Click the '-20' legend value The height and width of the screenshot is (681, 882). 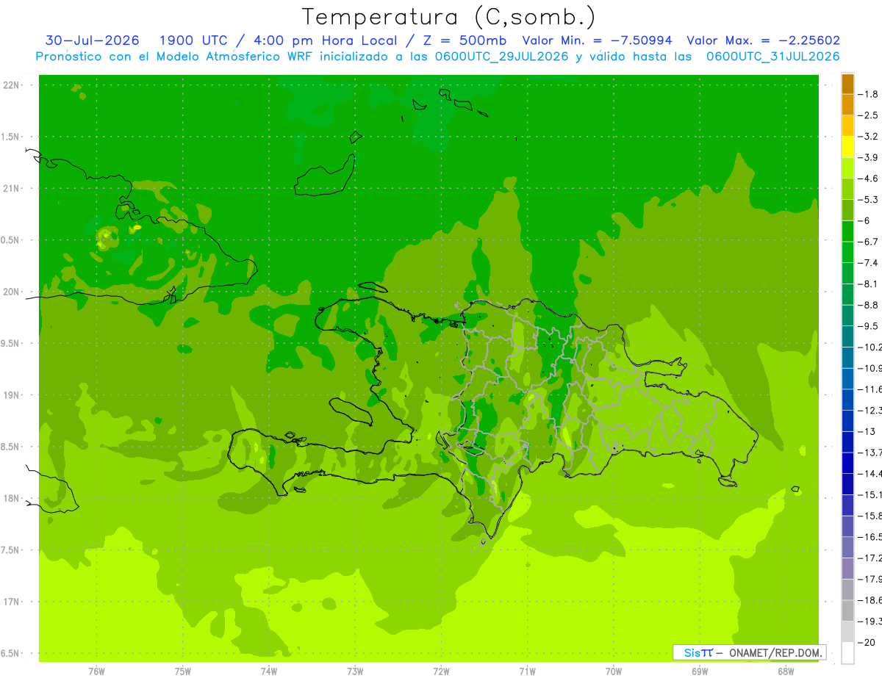[x=866, y=643]
